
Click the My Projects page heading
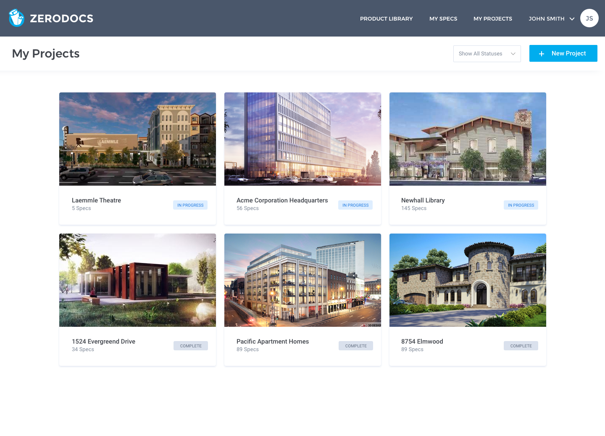pos(46,54)
